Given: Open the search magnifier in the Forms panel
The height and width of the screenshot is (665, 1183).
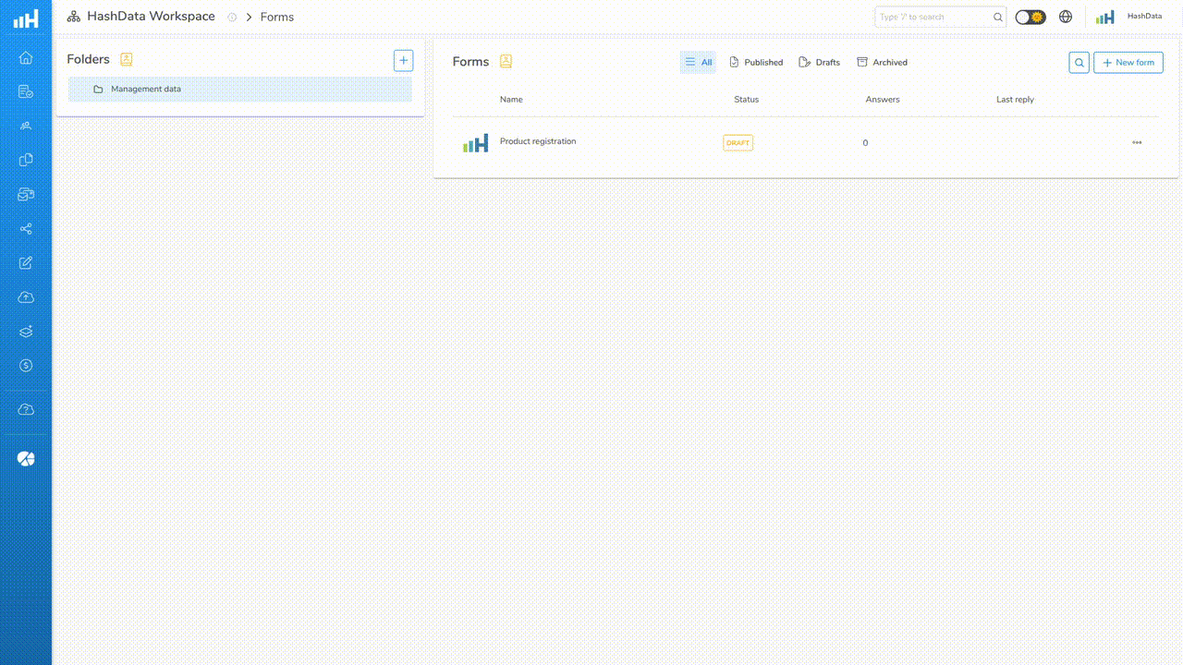Looking at the screenshot, I should (x=1079, y=62).
